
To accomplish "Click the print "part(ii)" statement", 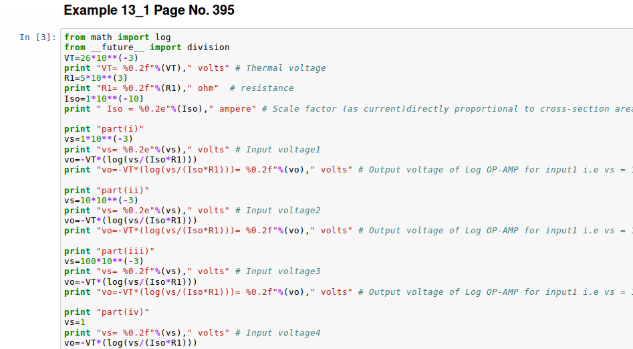I will pyautogui.click(x=106, y=191).
